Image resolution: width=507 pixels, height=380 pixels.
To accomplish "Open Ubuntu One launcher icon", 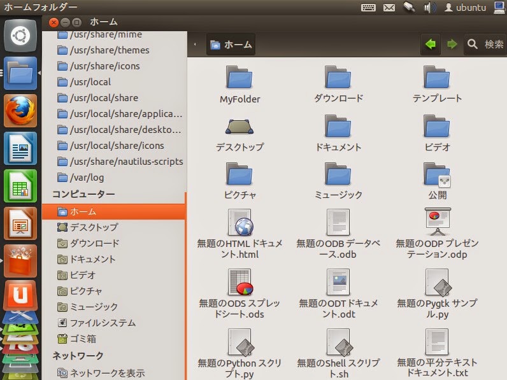I will 20,295.
